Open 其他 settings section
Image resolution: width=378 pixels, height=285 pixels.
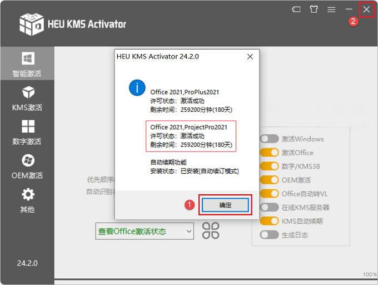(27, 200)
